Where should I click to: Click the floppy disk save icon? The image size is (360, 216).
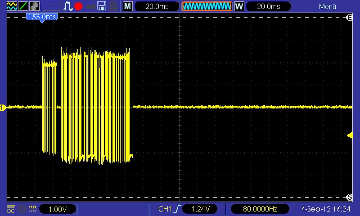coord(102,6)
